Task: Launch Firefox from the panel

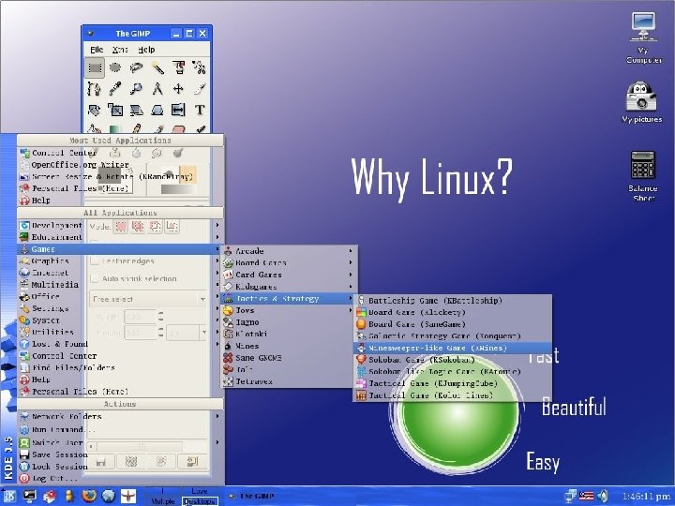Action: click(89, 496)
